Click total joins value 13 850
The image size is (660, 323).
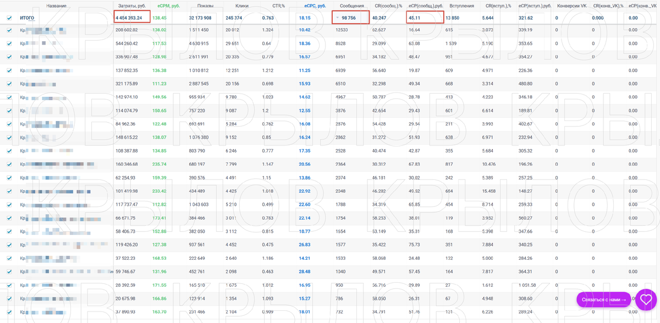coord(452,18)
